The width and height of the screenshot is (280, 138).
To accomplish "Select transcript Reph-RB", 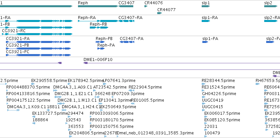I will point(99,28).
